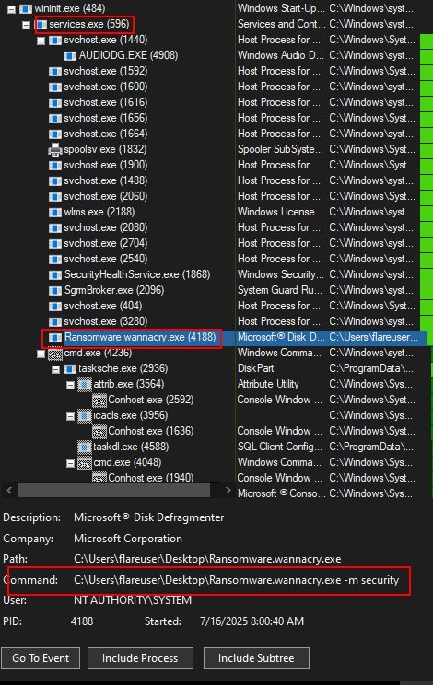The height and width of the screenshot is (685, 433).
Task: Collapse the services.exe (596) branch
Action: 26,25
